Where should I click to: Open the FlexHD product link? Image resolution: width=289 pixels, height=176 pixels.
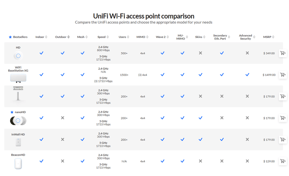[18, 88]
